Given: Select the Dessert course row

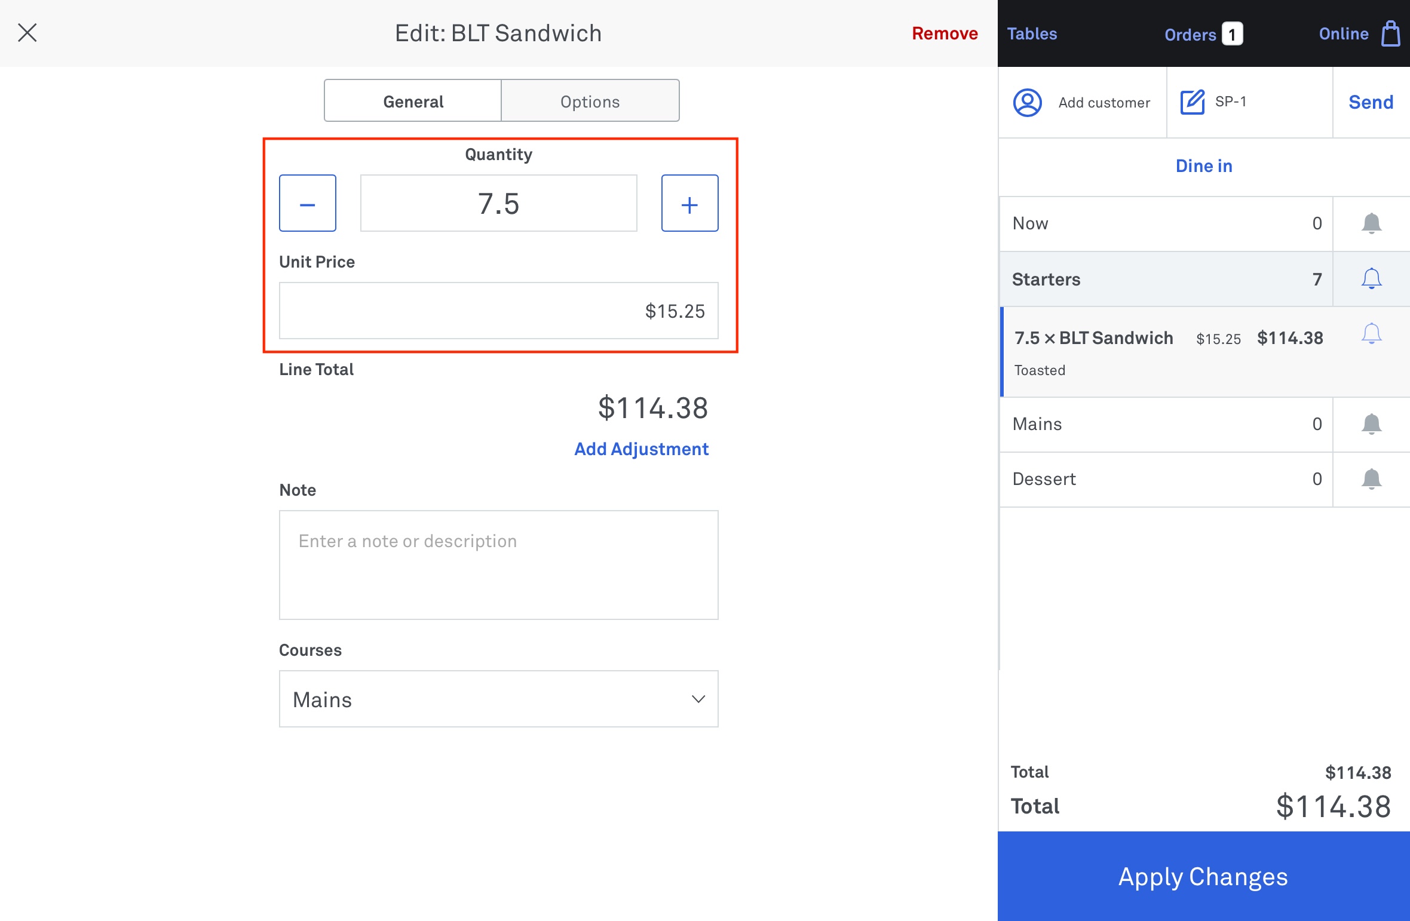Looking at the screenshot, I should 1166,480.
